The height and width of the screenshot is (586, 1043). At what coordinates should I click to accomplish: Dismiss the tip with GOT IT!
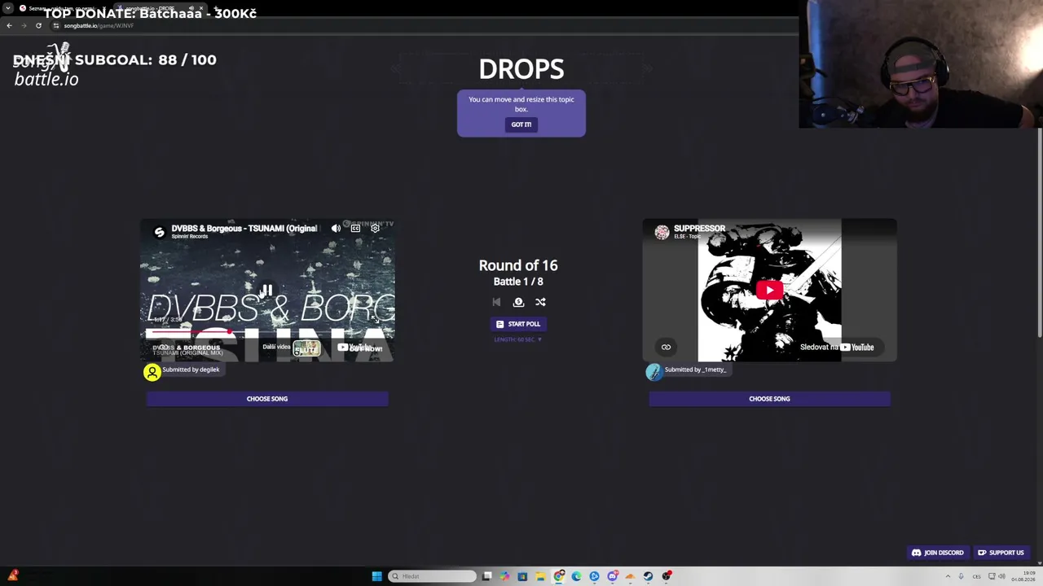tap(521, 125)
